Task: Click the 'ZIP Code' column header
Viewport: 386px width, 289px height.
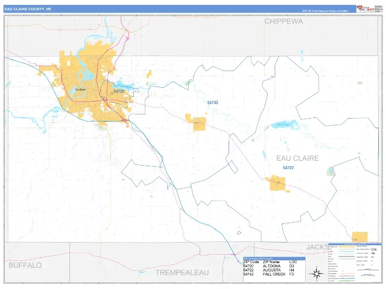Action: click(x=251, y=262)
